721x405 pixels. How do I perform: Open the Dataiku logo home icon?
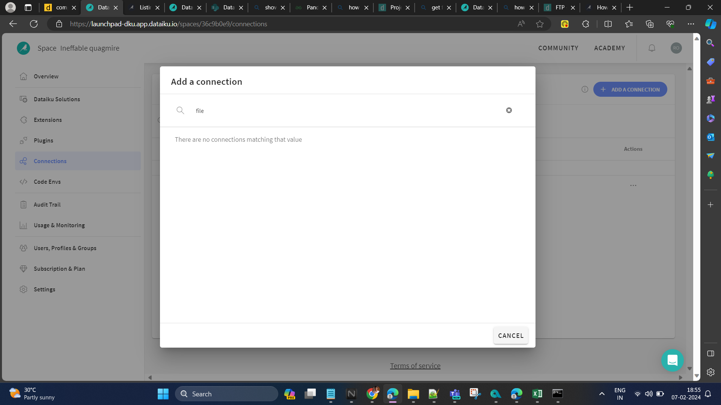pyautogui.click(x=23, y=48)
